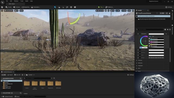Image resolution: width=174 pixels, height=98 pixels.
Task: Select the transform tools group in viewport
Action: [100, 11]
